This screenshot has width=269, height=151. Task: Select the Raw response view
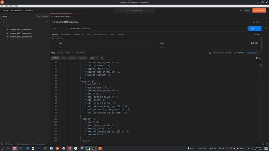pos(63,58)
